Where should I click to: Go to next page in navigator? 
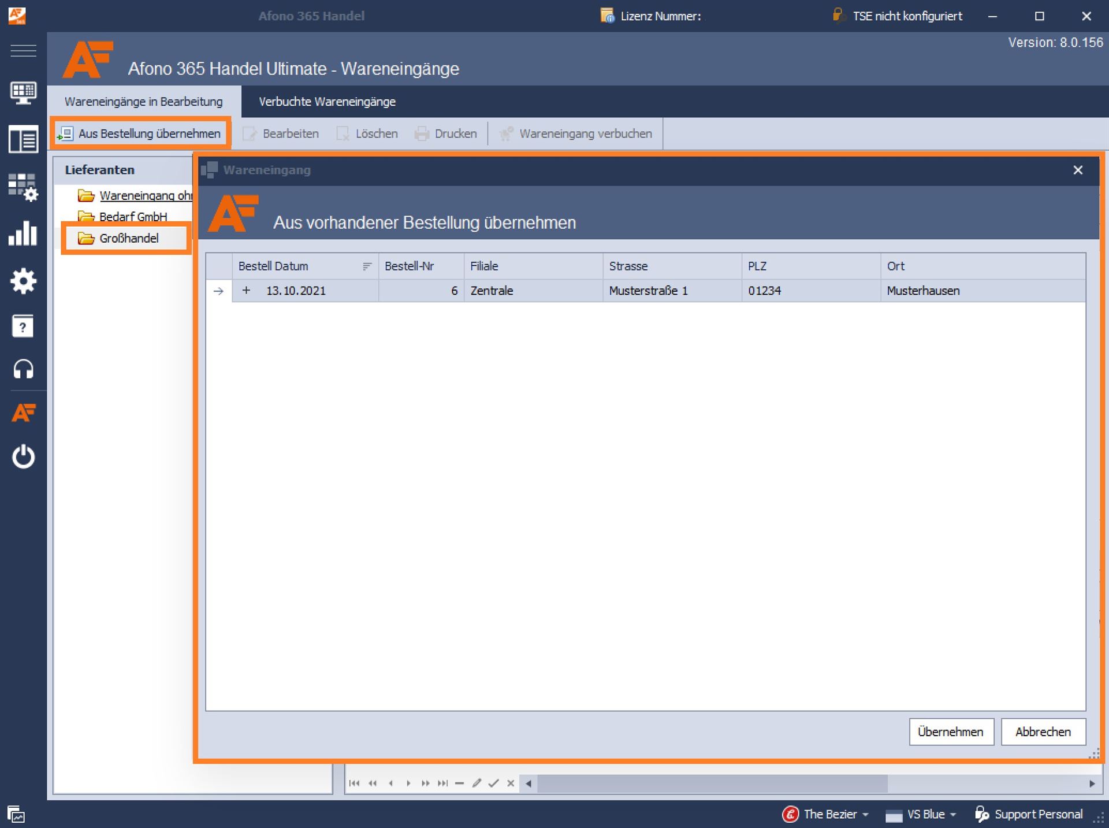(425, 784)
